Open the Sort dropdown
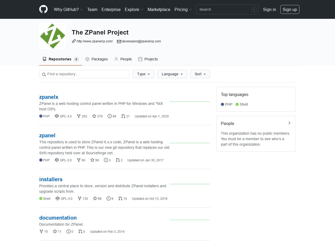 pos(200,74)
